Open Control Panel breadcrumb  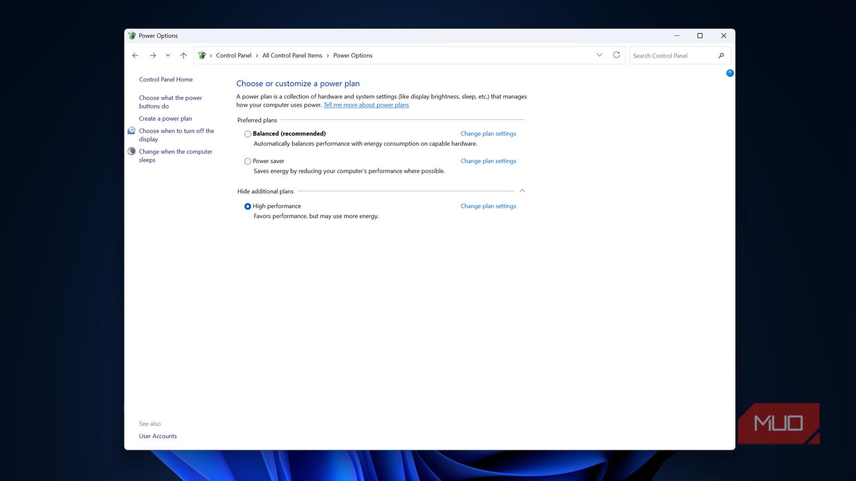pos(233,55)
